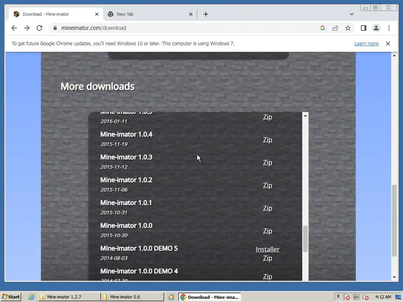
Task: Share this page via share icon
Action: tap(335, 28)
